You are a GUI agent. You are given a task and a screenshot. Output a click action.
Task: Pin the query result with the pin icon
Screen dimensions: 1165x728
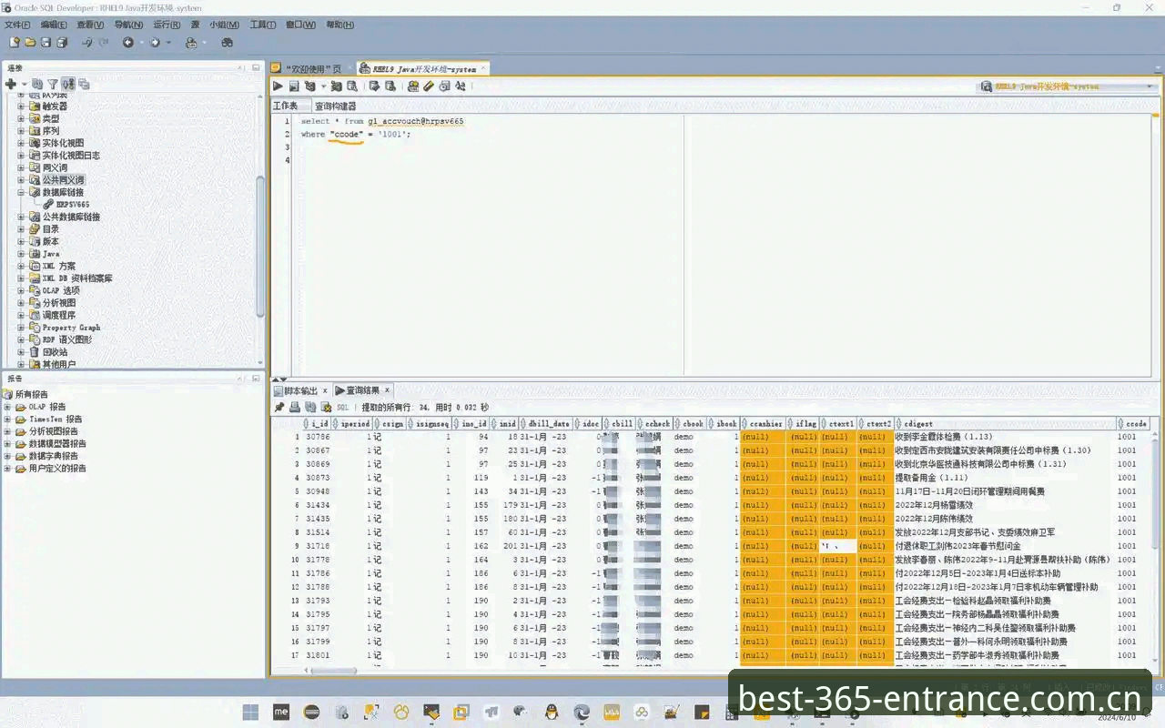tap(279, 408)
